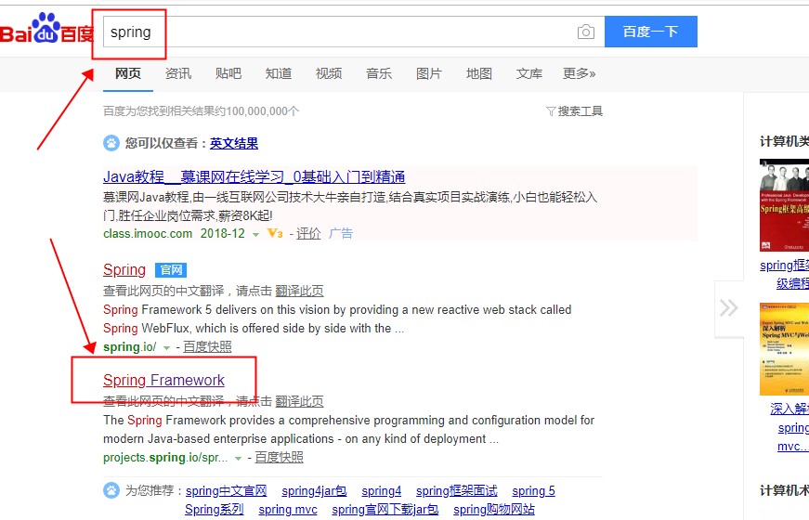Image resolution: width=809 pixels, height=520 pixels.
Task: Click suggested search spring mvc
Action: (288, 509)
